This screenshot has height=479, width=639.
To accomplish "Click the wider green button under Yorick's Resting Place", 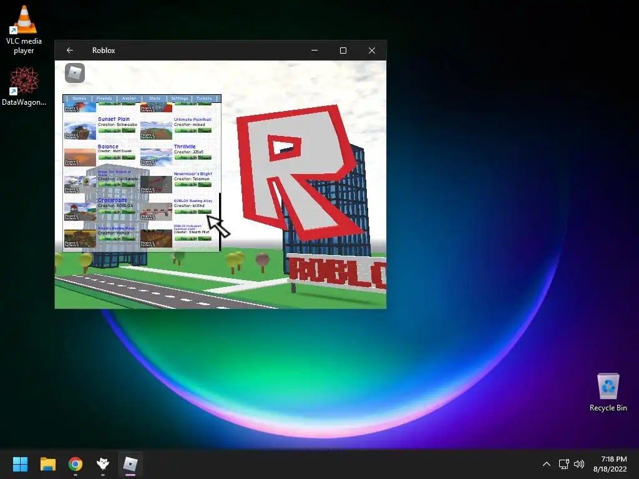I will pos(109,238).
